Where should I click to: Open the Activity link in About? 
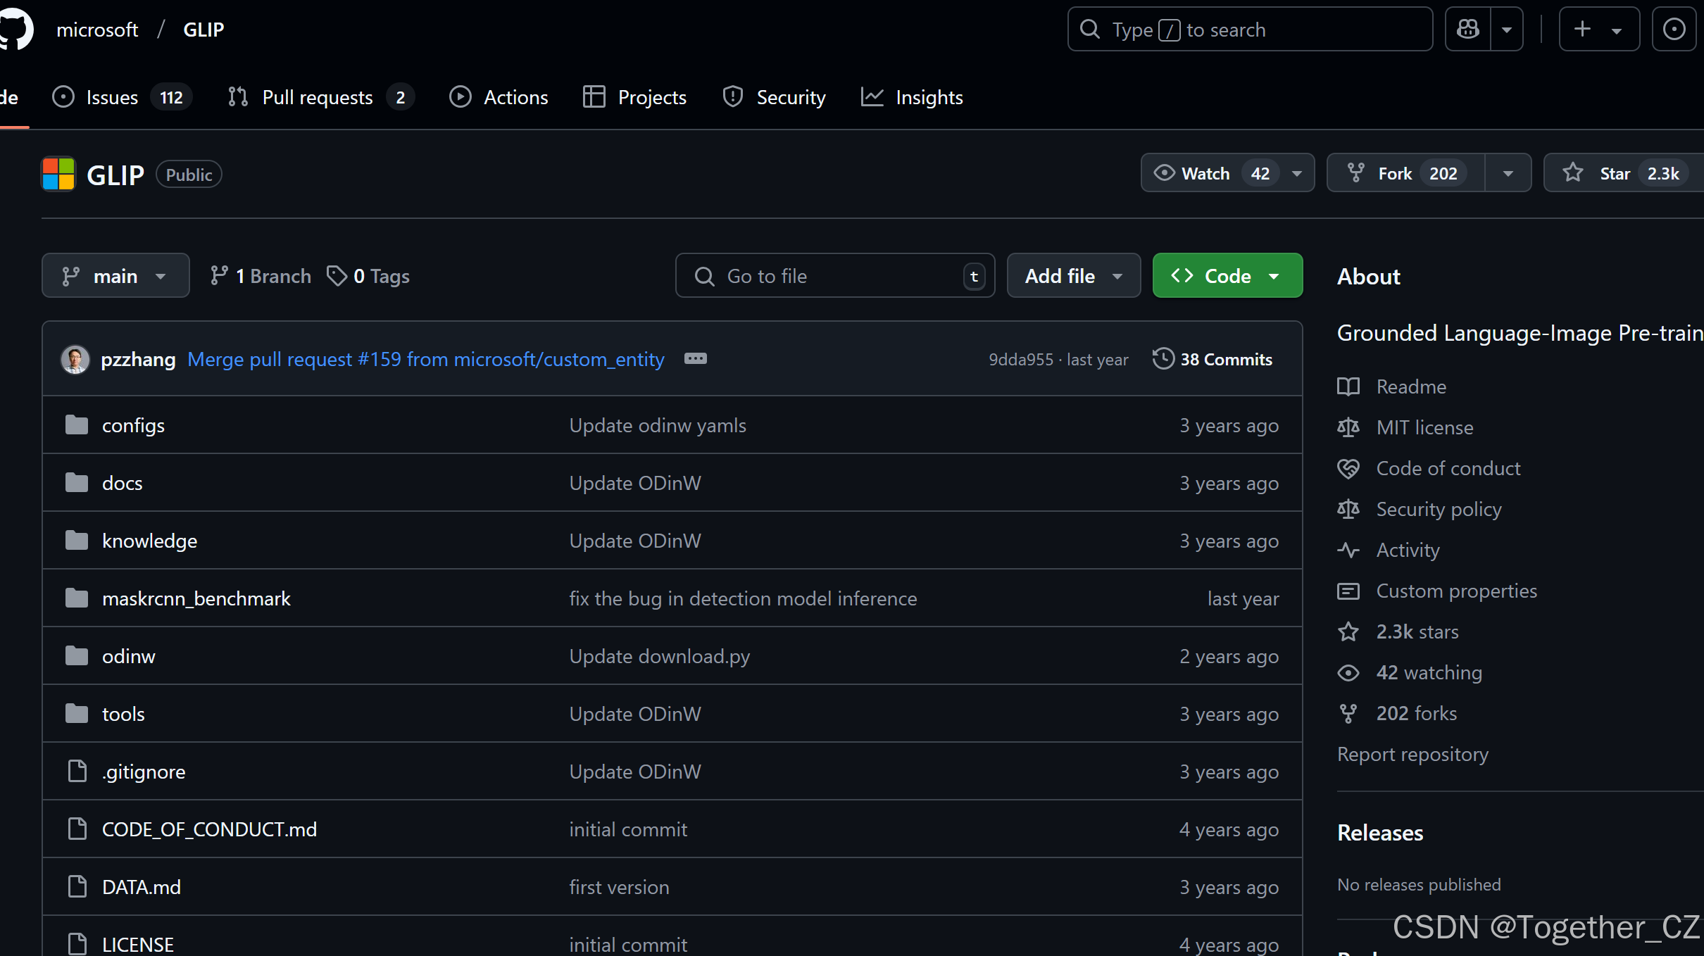pos(1408,550)
